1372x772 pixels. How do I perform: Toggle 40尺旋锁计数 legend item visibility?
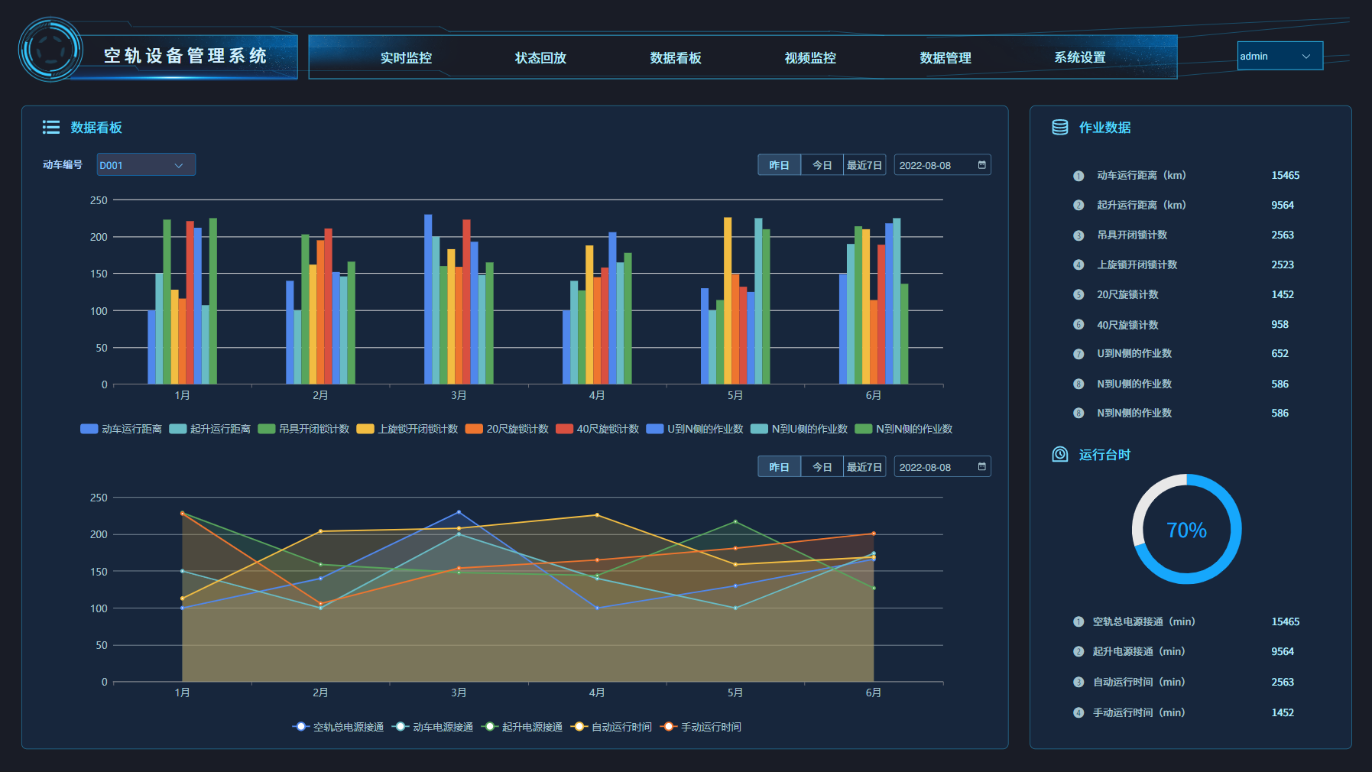(597, 429)
